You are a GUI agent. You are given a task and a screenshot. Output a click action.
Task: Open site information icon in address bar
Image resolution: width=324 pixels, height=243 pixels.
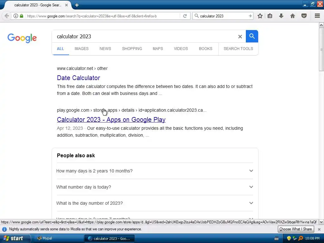coord(16,16)
